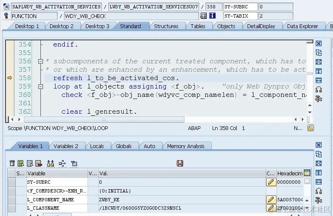Click the status bar icon right of N...
This screenshot has width=333, height=216.
311,128
